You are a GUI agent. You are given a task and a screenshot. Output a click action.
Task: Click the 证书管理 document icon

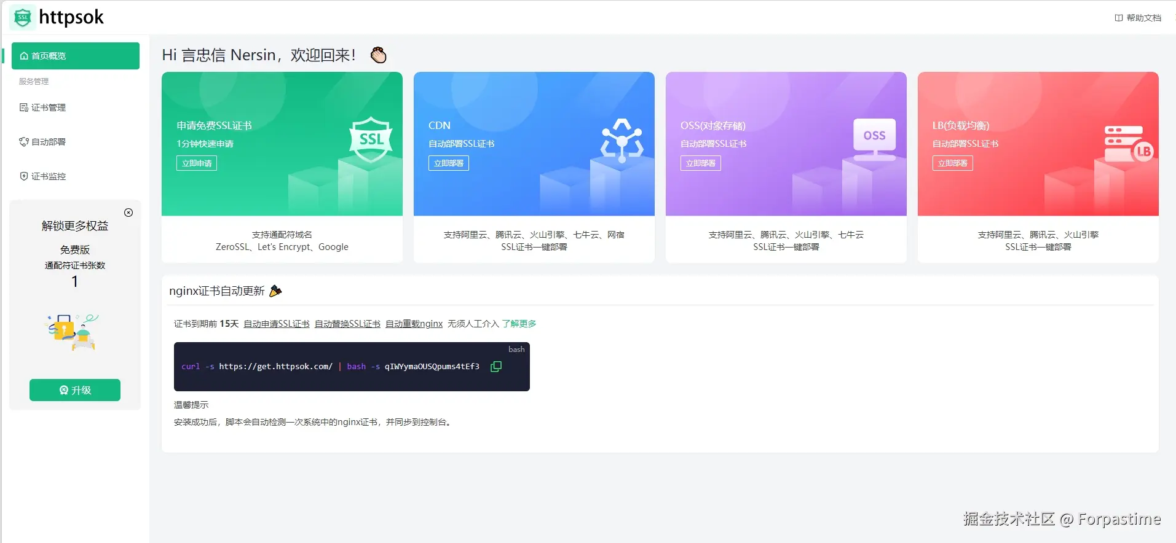point(24,107)
